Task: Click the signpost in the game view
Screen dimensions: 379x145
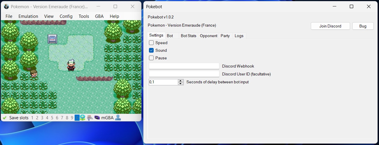Action: pos(52,39)
